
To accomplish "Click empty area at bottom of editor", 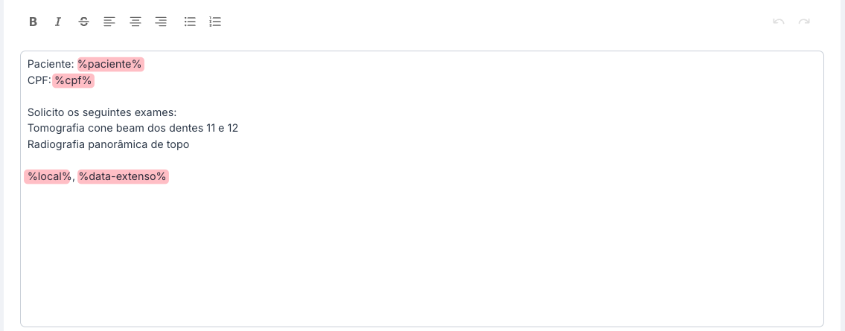I will [x=421, y=268].
